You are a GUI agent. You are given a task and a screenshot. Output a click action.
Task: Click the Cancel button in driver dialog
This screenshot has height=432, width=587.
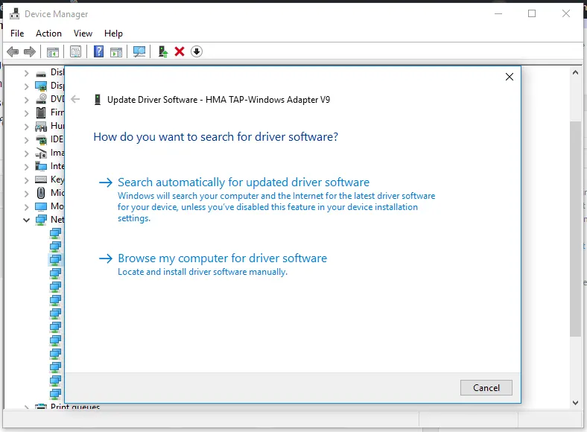coord(486,388)
